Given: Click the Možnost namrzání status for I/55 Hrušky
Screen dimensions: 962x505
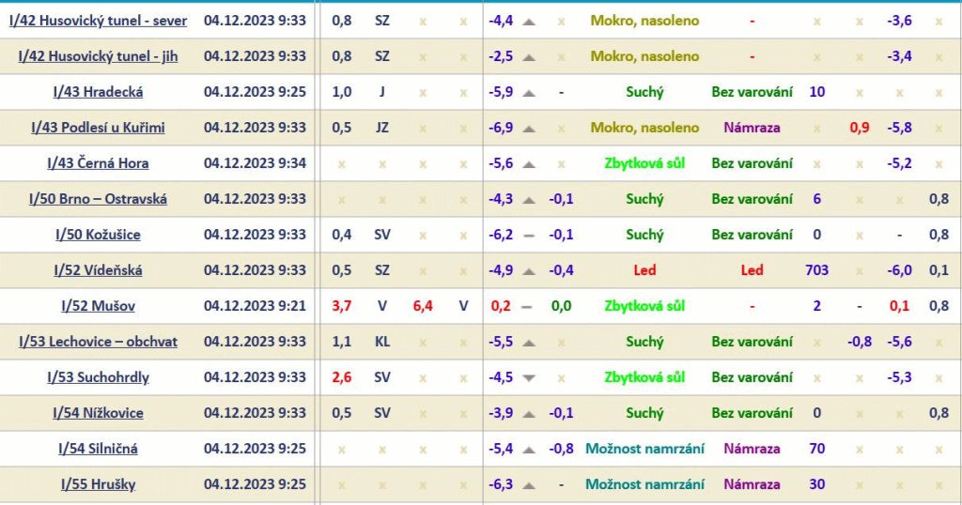Looking at the screenshot, I should tap(644, 484).
